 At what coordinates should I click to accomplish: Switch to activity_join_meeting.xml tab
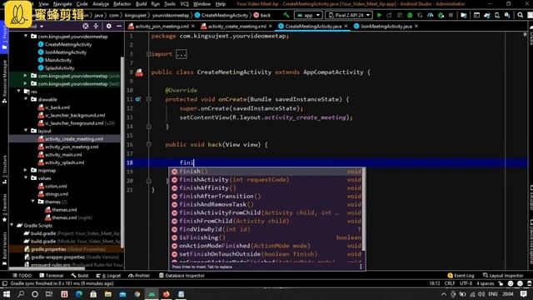(162, 26)
